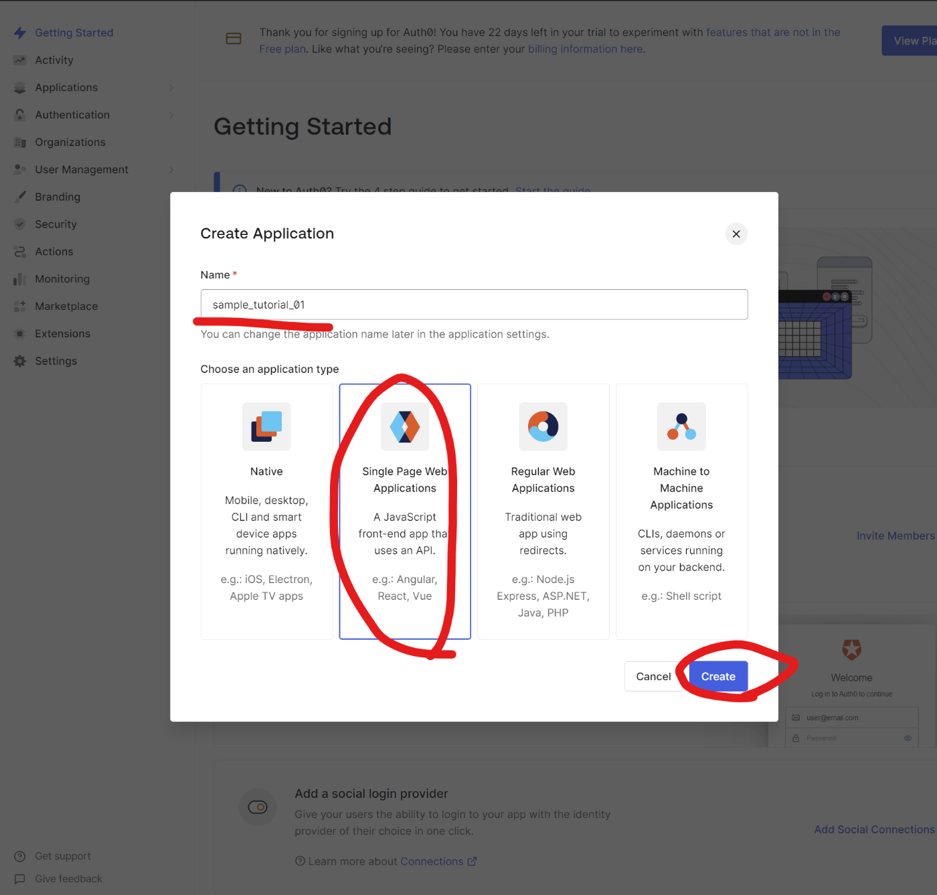Screen dimensions: 937x895
Task: Open Security in the sidebar
Action: click(56, 224)
